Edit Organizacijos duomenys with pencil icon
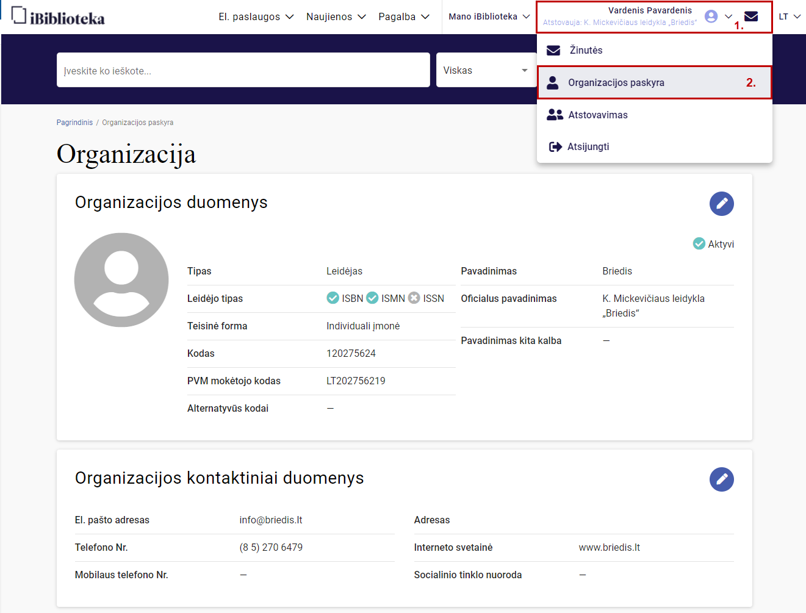Viewport: 806px width, 613px height. (721, 204)
